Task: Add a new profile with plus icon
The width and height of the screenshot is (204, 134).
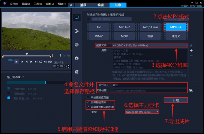Action: [x=191, y=50]
